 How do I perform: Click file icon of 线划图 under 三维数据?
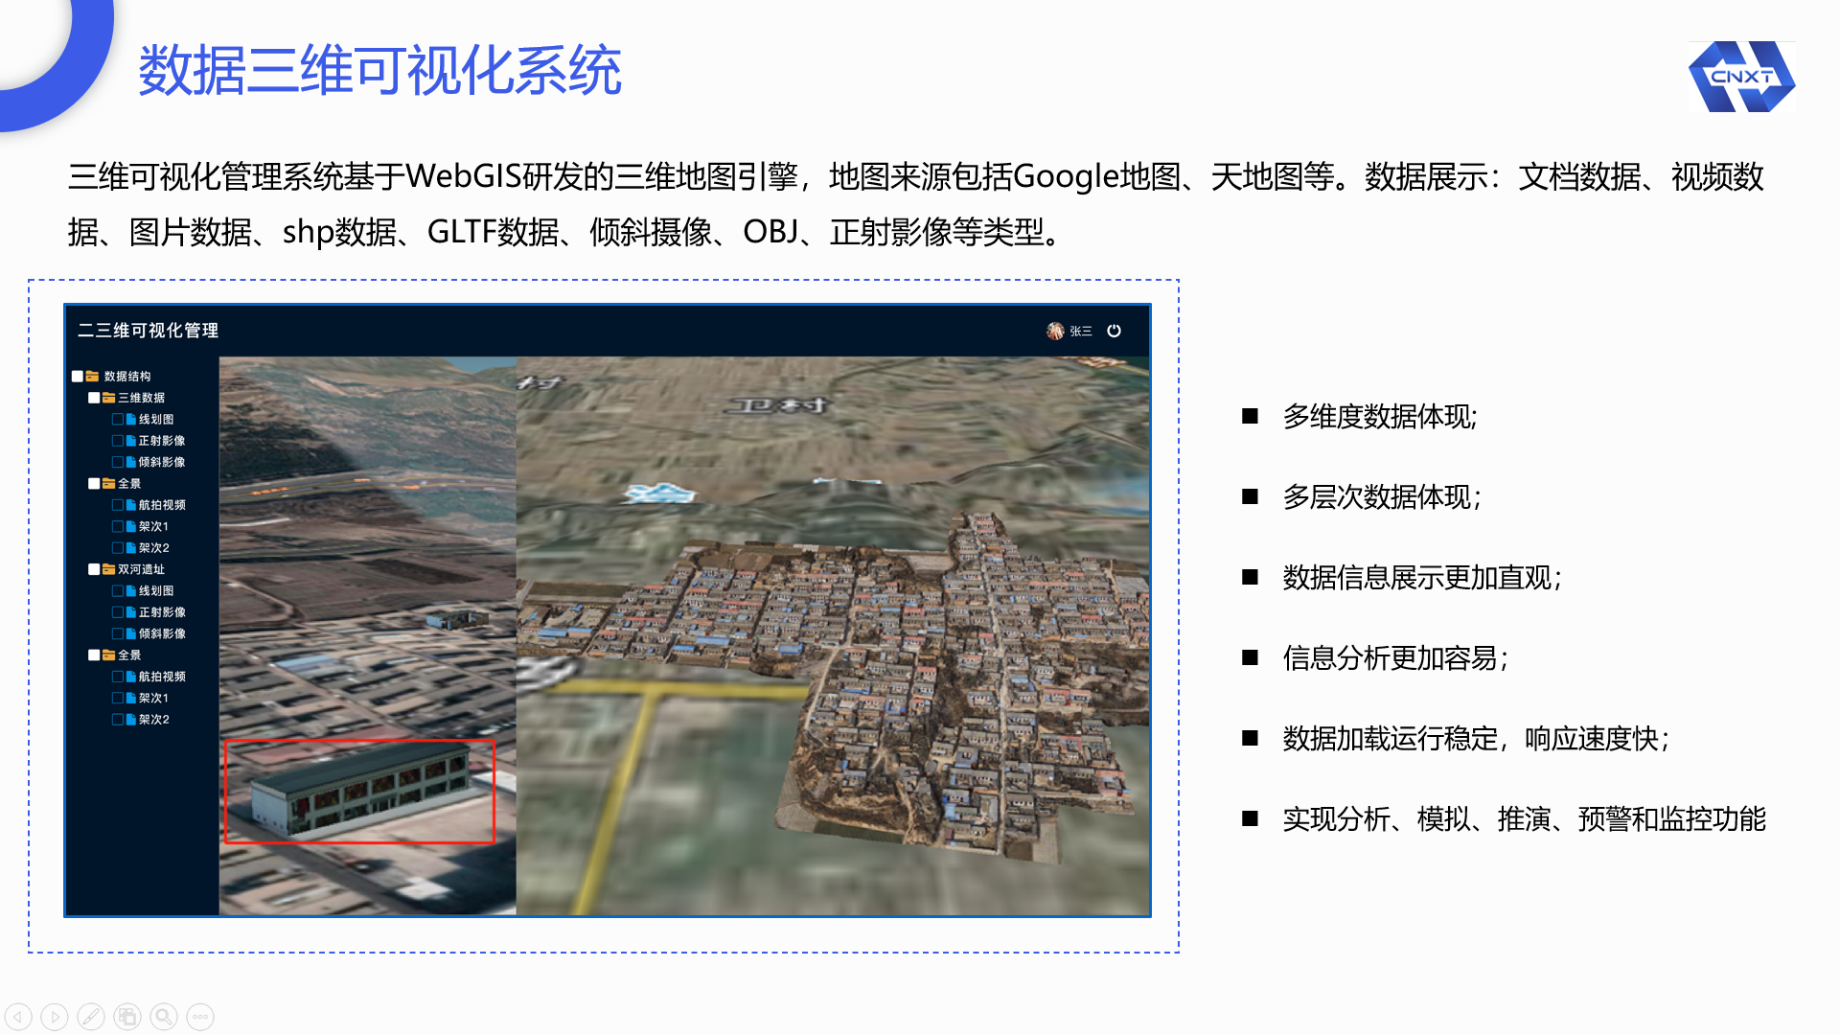point(130,420)
